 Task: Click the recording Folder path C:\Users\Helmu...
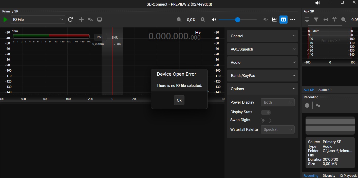[337, 151]
